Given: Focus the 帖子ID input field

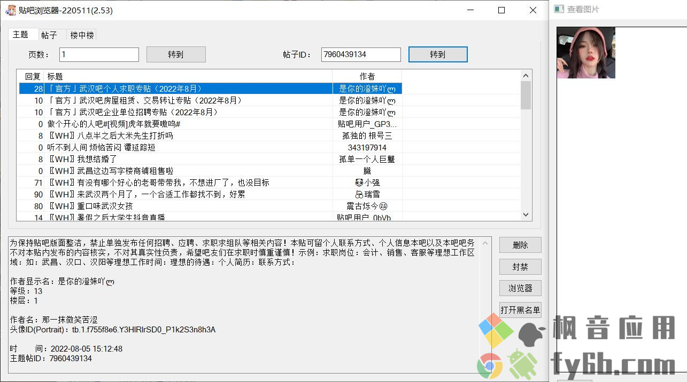Looking at the screenshot, I should coord(361,54).
